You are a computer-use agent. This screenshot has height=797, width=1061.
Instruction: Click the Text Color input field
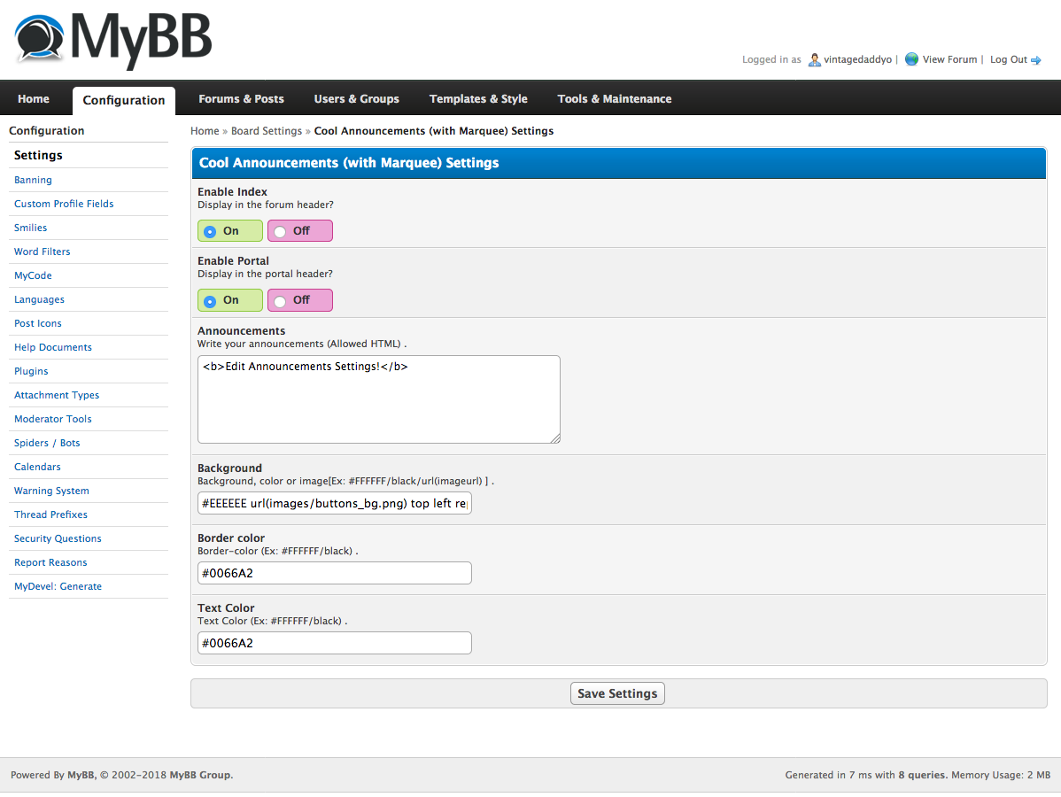coord(334,643)
